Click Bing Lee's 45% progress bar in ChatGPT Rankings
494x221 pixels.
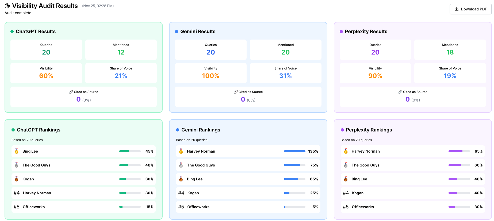coord(130,151)
